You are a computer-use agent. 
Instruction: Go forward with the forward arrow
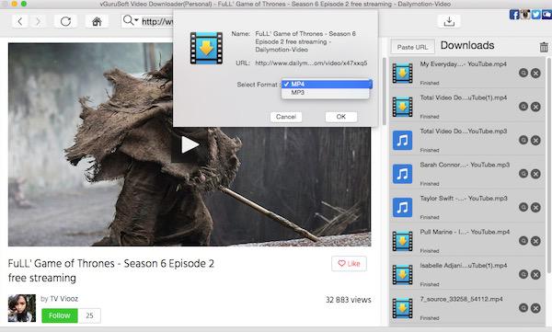click(x=38, y=21)
